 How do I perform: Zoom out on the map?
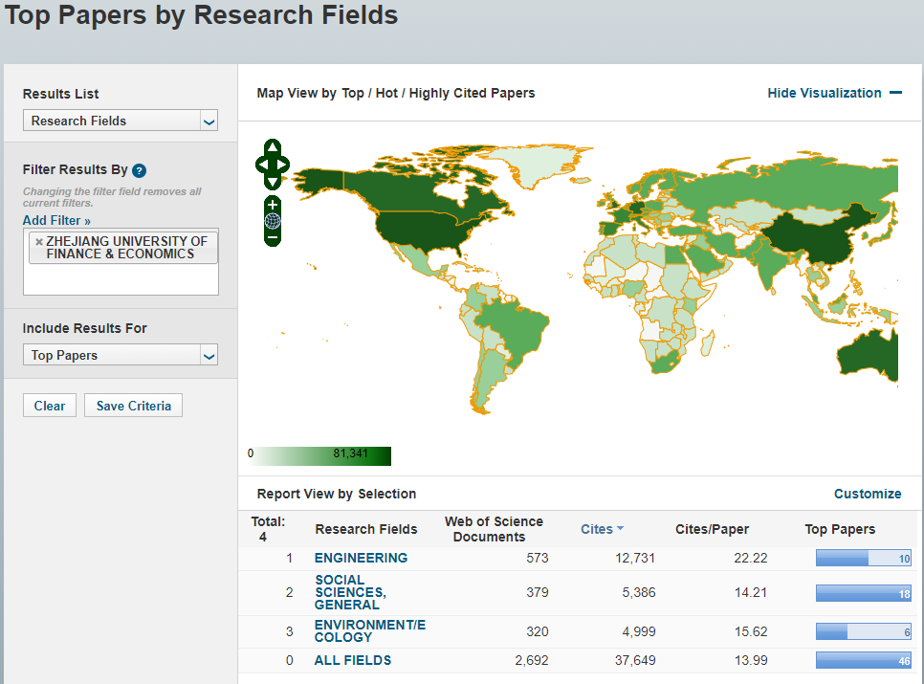pyautogui.click(x=273, y=237)
